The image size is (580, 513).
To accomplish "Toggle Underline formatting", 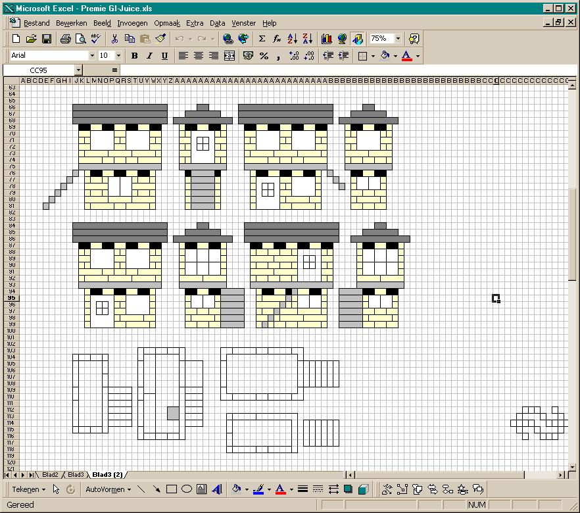I will pyautogui.click(x=164, y=56).
